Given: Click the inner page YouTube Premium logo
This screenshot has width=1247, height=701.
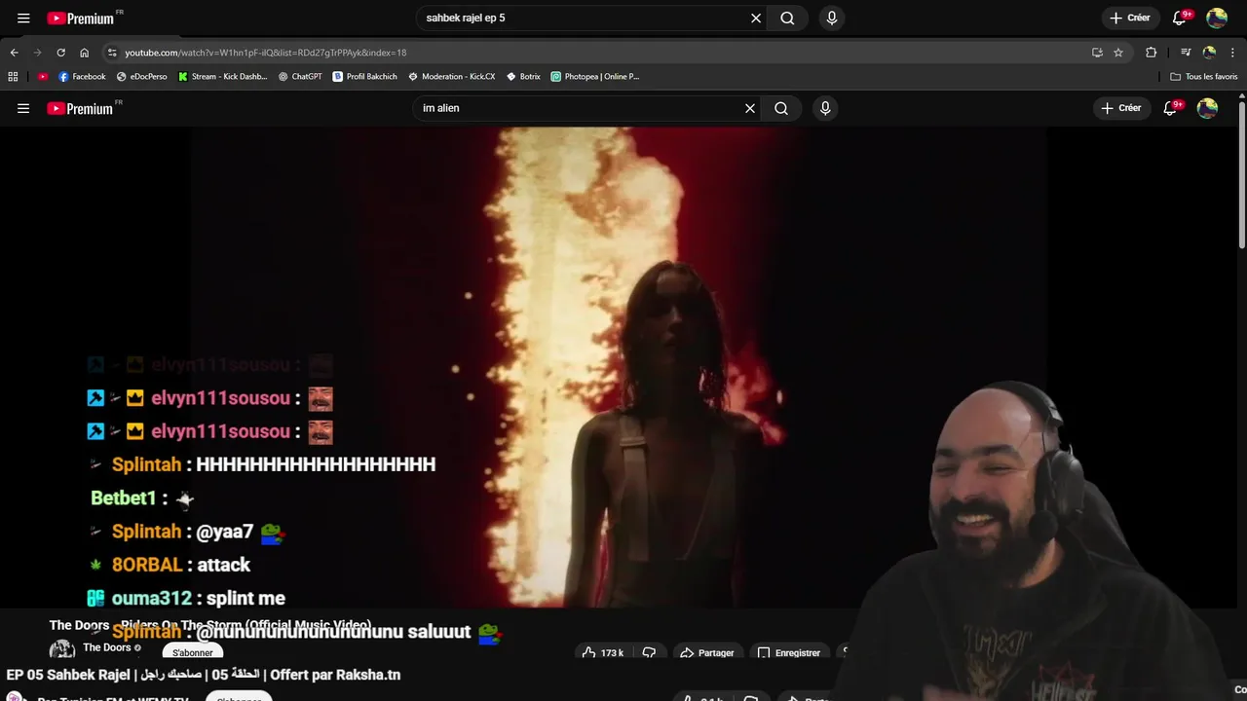Looking at the screenshot, I should click(x=81, y=108).
